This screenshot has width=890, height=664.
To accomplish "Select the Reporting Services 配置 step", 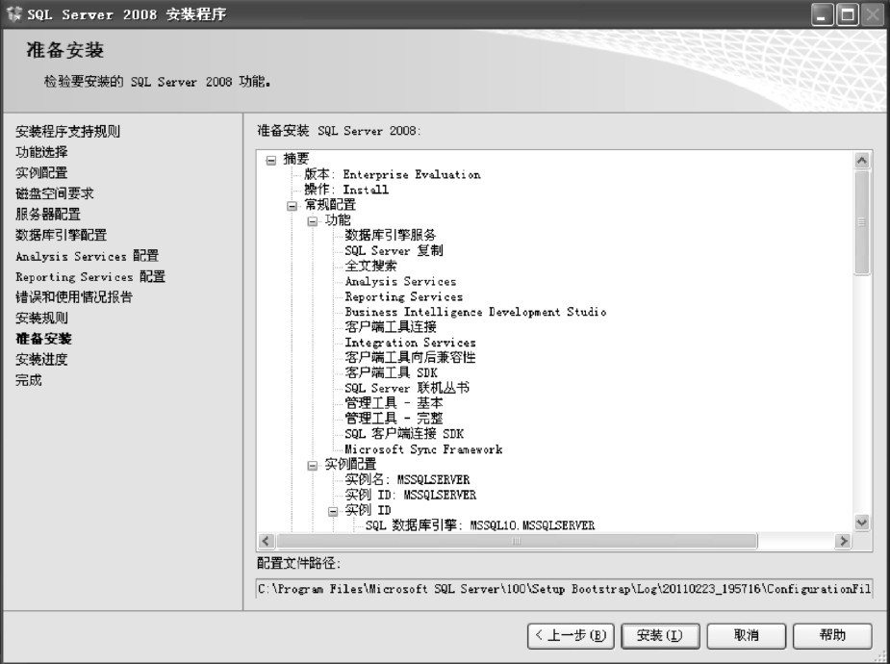I will 90,276.
